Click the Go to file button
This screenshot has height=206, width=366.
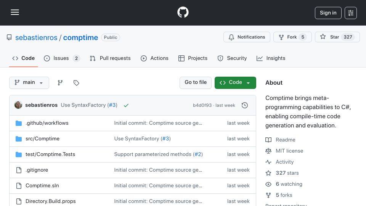click(x=196, y=83)
